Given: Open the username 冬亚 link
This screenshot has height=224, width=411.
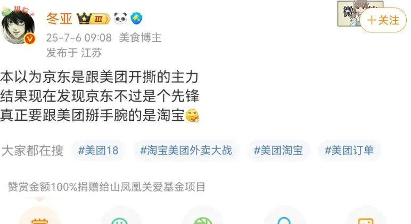Looking at the screenshot, I should coord(59,18).
